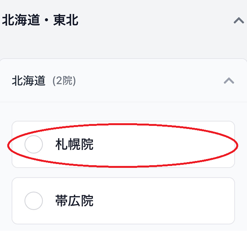Click the 北海道・東北 heading text

40,21
